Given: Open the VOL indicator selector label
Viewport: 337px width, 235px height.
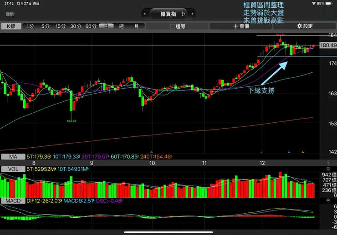Looking at the screenshot, I should tap(13, 169).
